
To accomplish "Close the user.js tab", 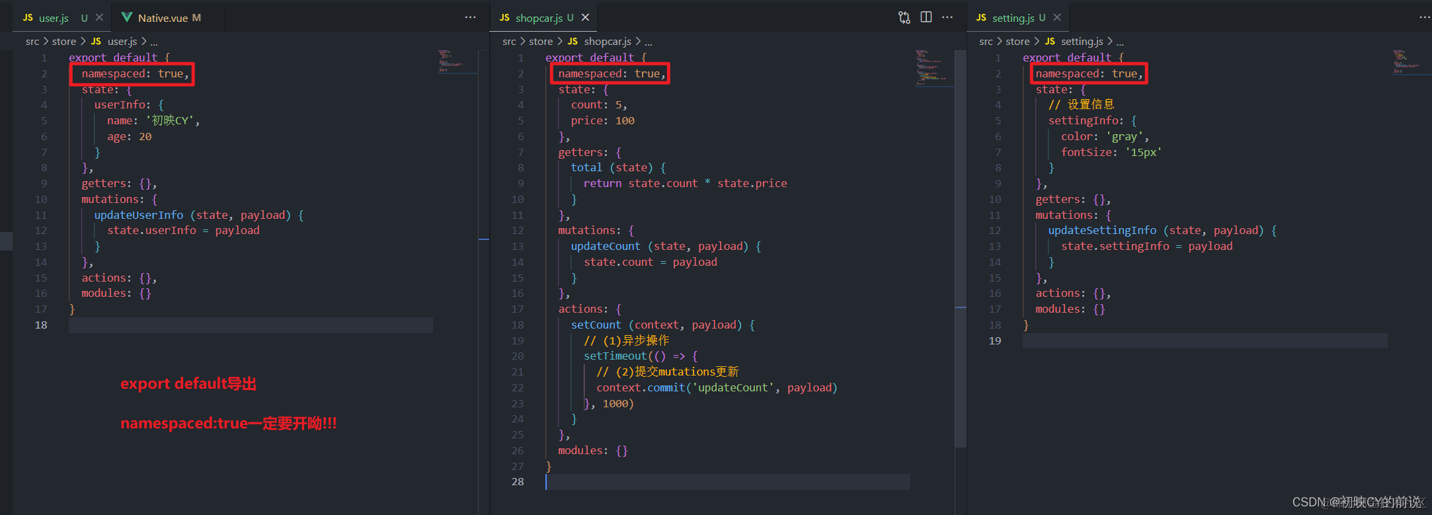I will coord(99,18).
